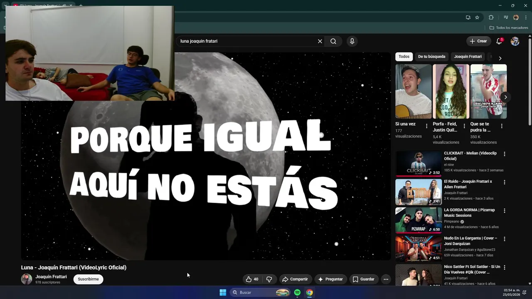Open the Si una vez short thumbnail

[x=414, y=91]
